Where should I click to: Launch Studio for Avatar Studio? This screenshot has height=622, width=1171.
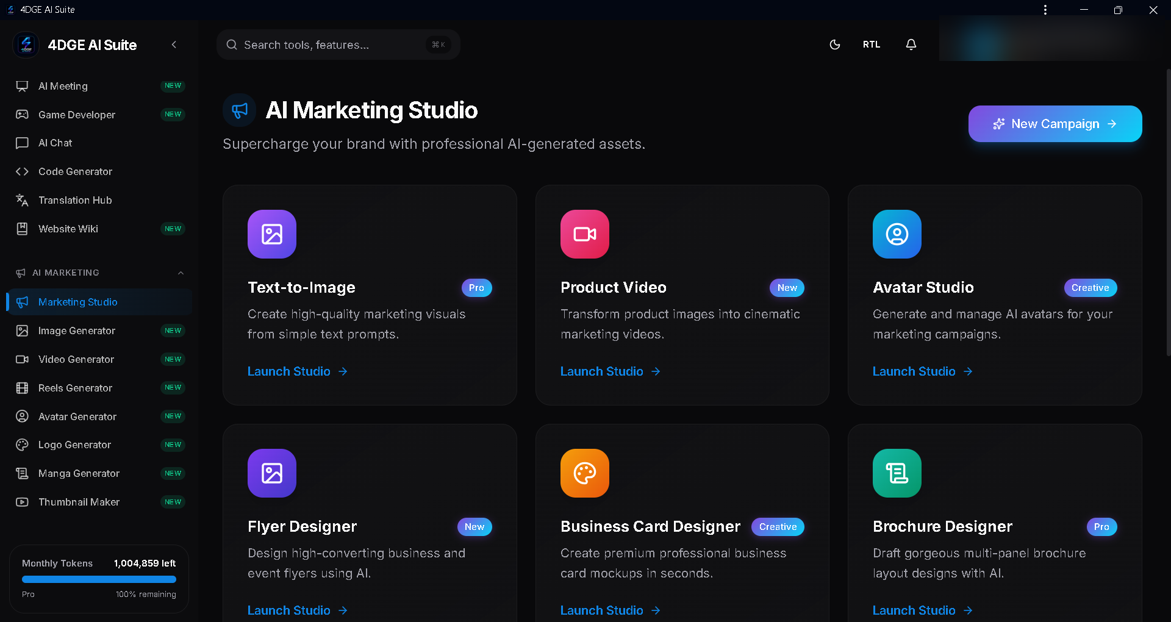click(x=923, y=371)
